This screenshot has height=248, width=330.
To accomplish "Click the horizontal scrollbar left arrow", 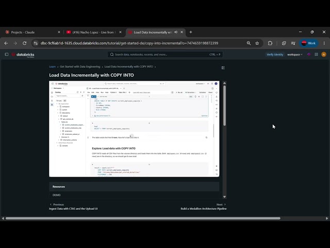I will pyautogui.click(x=3, y=218).
